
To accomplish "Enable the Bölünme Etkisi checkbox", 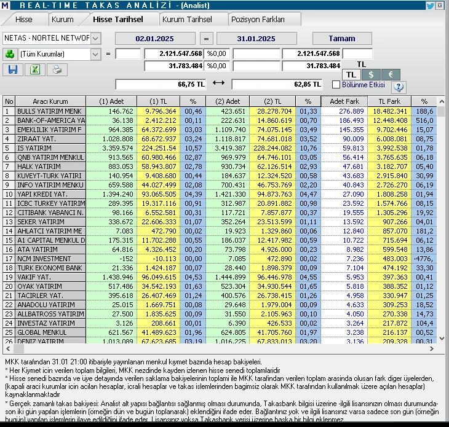I will click(336, 85).
